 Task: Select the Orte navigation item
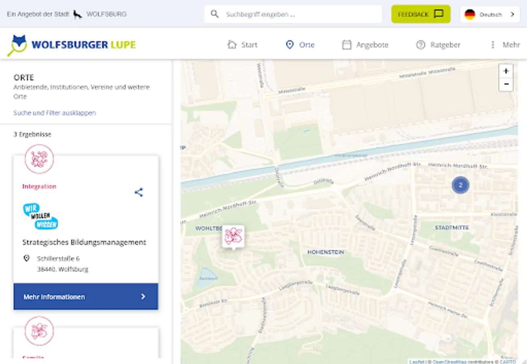point(300,44)
